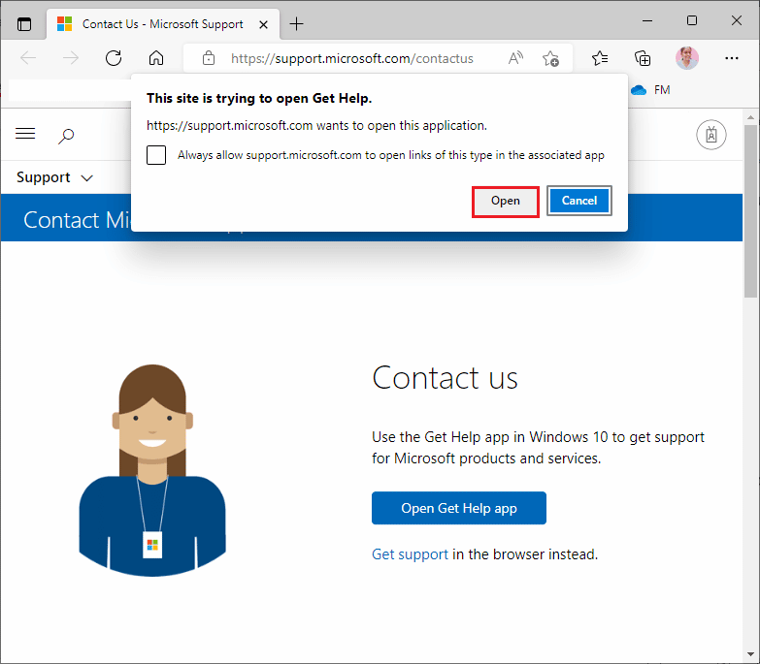Image resolution: width=760 pixels, height=664 pixels.
Task: Click the scrollbar down arrow
Action: coord(751,655)
